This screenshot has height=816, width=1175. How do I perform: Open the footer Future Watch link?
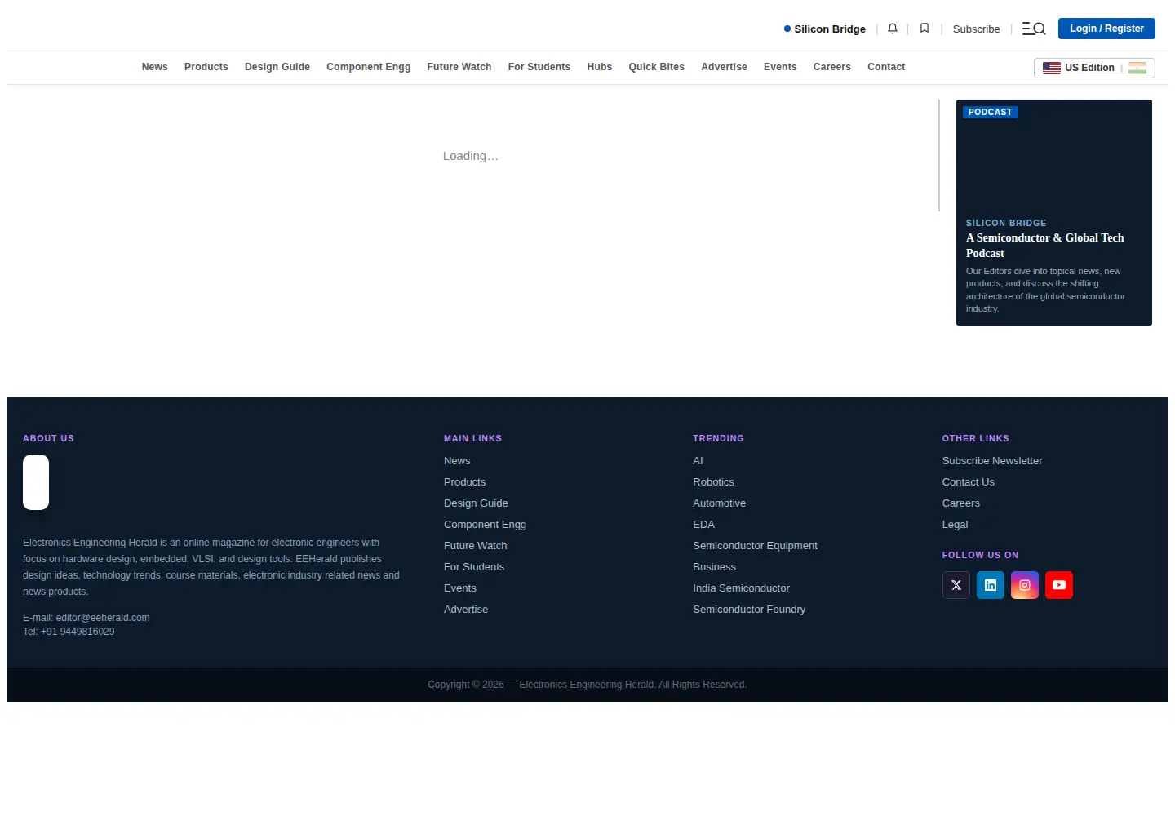tap(476, 546)
